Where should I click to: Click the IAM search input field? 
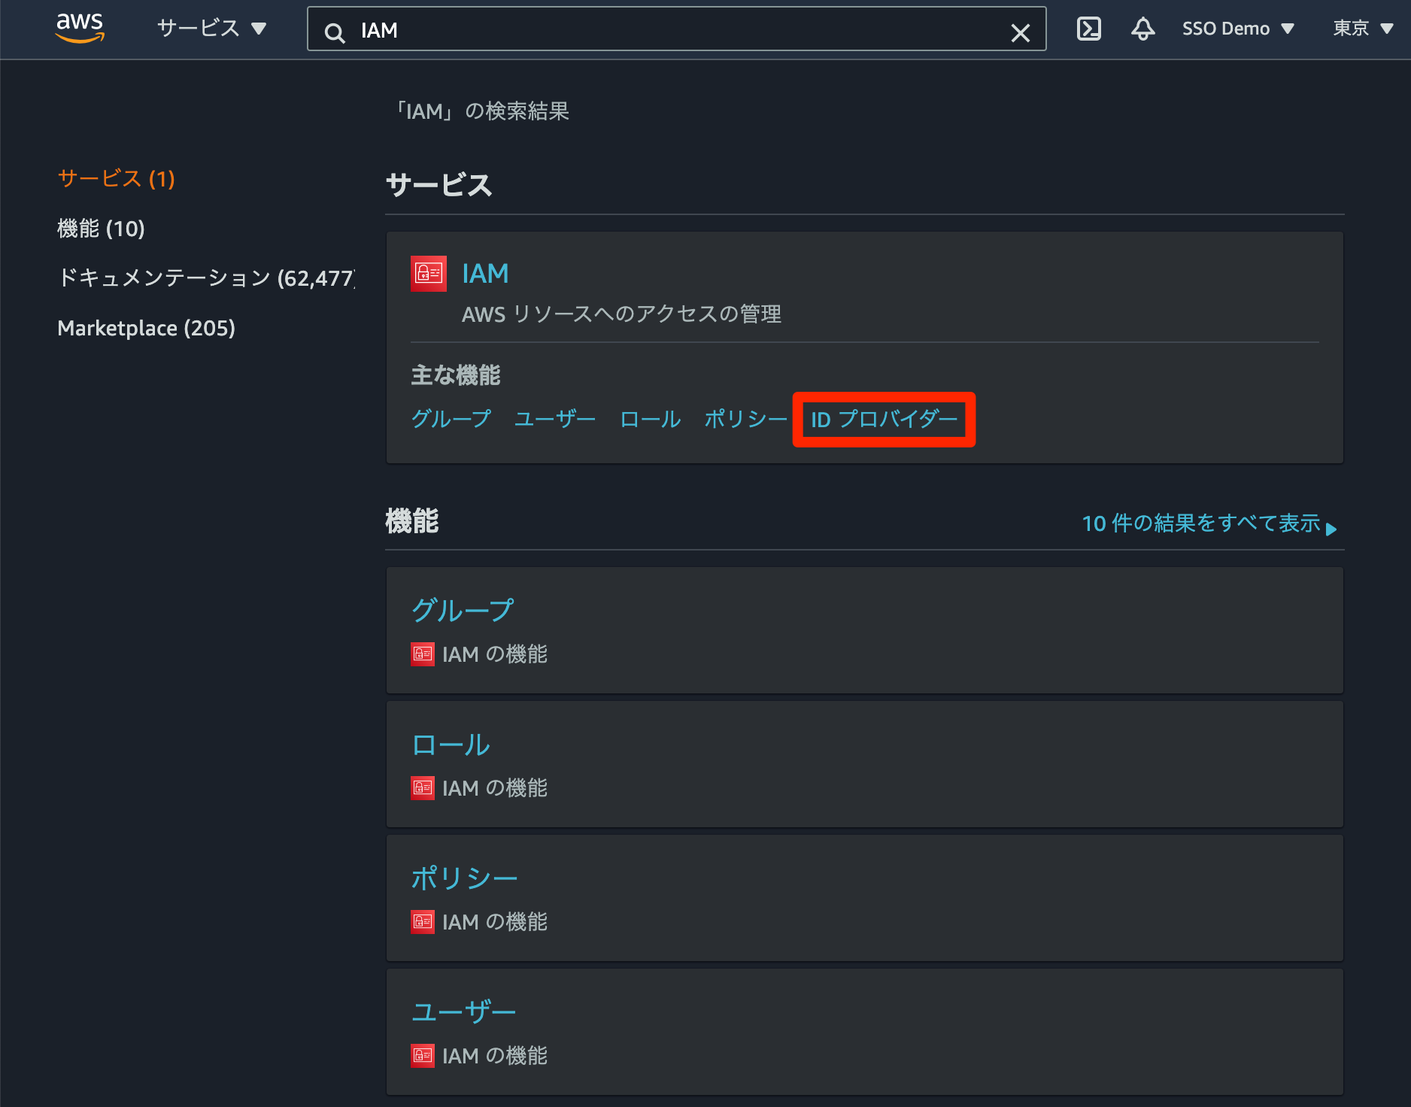point(677,29)
